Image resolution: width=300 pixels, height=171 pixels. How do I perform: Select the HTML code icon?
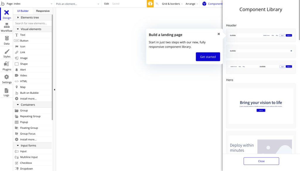pyautogui.click(x=17, y=81)
